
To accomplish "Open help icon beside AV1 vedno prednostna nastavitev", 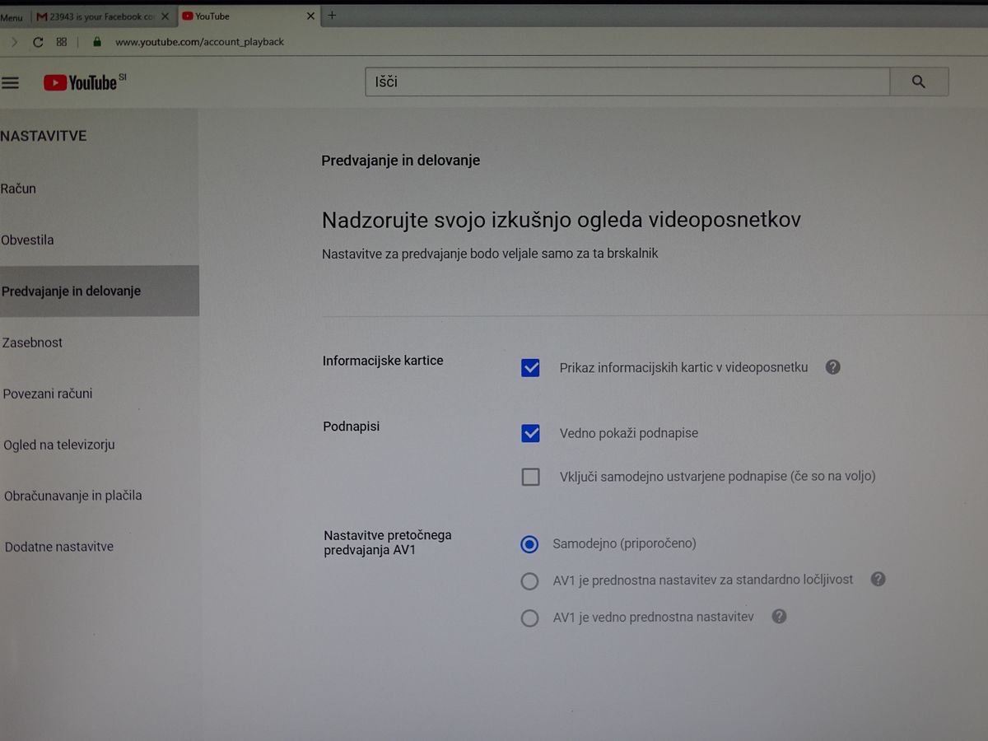I will [x=779, y=617].
